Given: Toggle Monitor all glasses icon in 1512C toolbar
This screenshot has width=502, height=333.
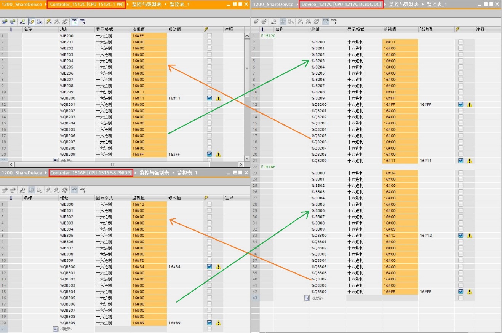Looking at the screenshot, I should tap(74, 22).
